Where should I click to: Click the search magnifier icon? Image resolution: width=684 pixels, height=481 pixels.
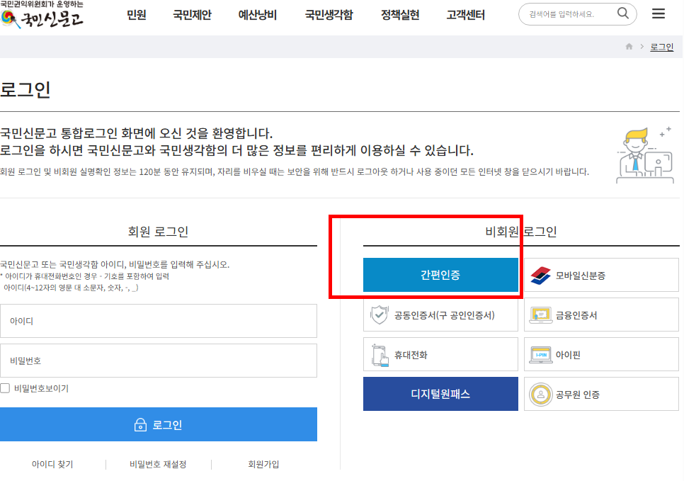click(622, 13)
